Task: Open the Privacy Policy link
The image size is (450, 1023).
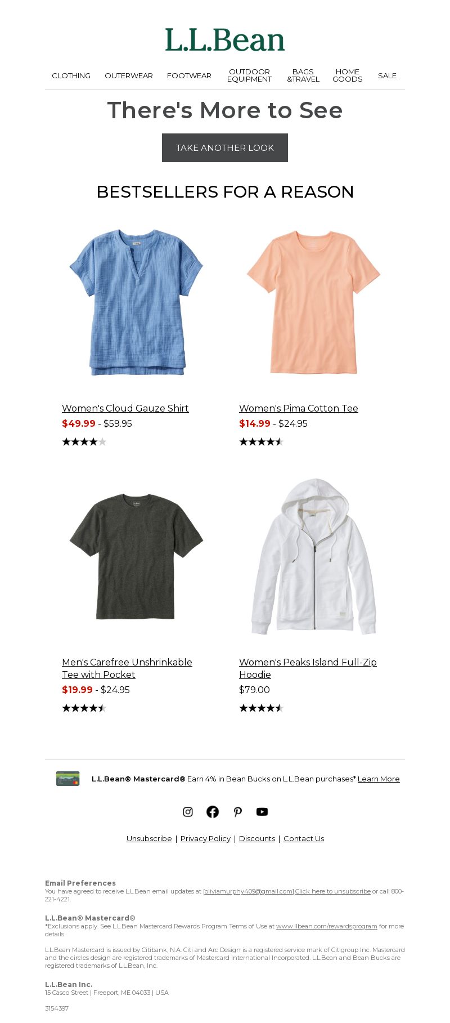Action: [205, 838]
